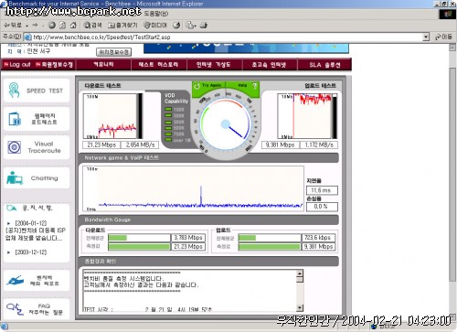The height and width of the screenshot is (332, 457).
Task: Open the [공지] 벤치비 미등록 ISP notice link
Action: (36, 234)
